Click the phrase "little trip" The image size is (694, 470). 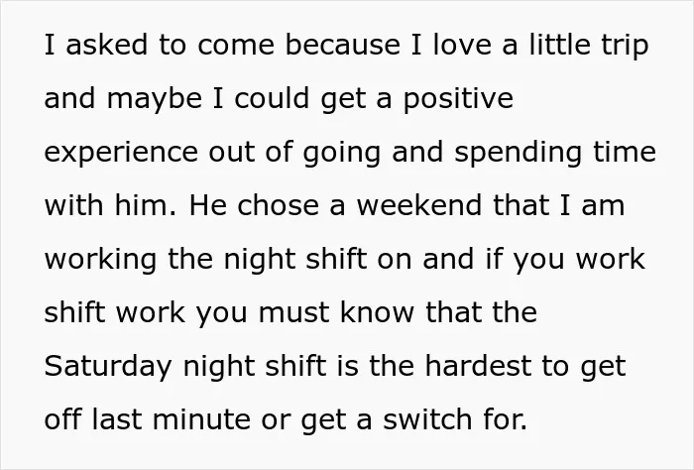tap(589, 46)
